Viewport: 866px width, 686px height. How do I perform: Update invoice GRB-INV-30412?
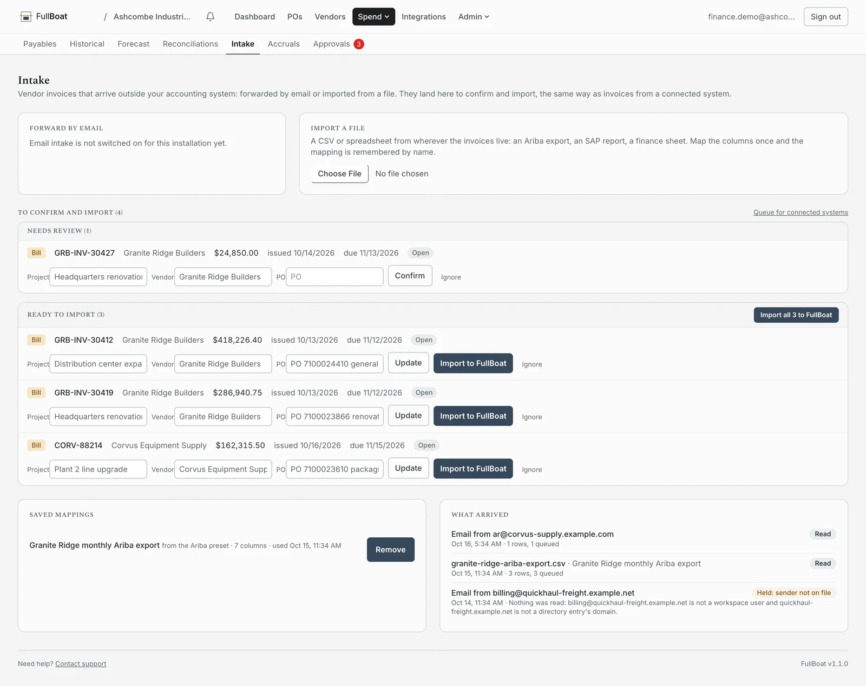[x=408, y=363]
